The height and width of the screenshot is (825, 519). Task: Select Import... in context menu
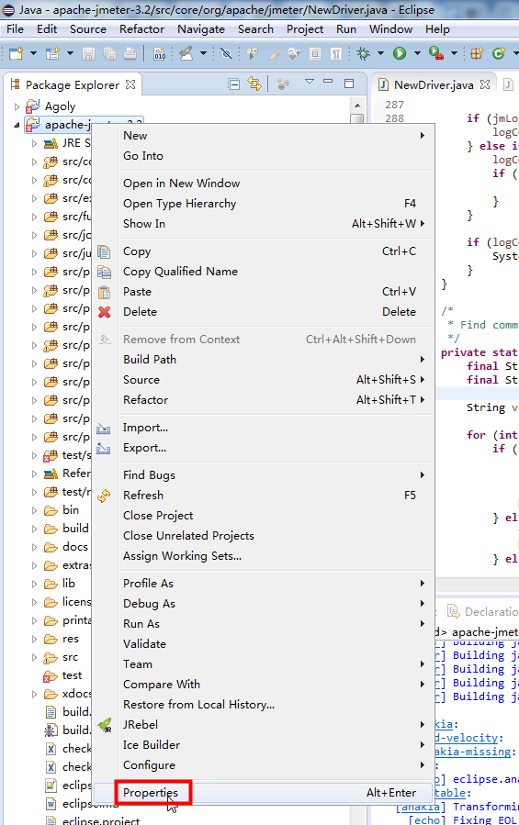pos(264,428)
